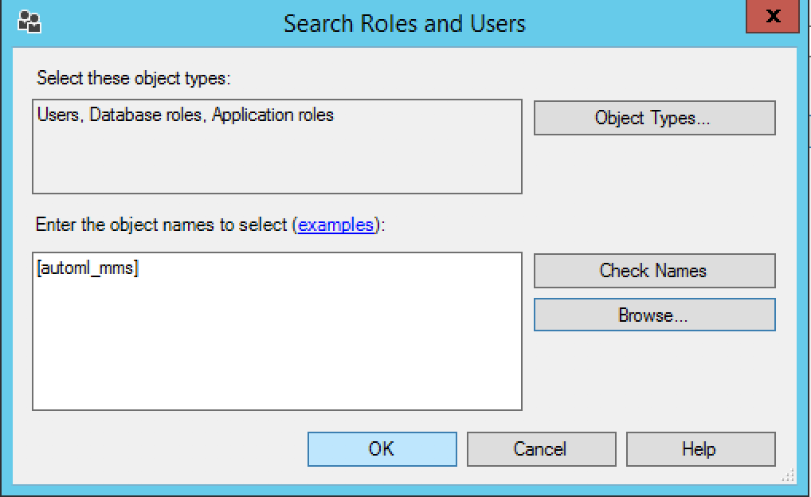Screen dimensions: 811x497
Task: Click the users icon in title bar
Action: click(x=29, y=22)
